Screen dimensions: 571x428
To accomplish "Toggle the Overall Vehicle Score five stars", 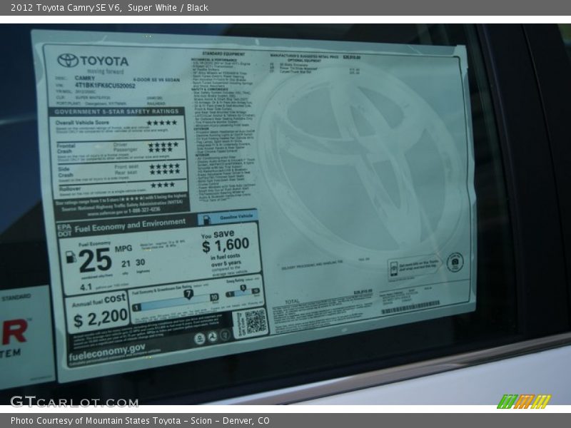I will (161, 123).
